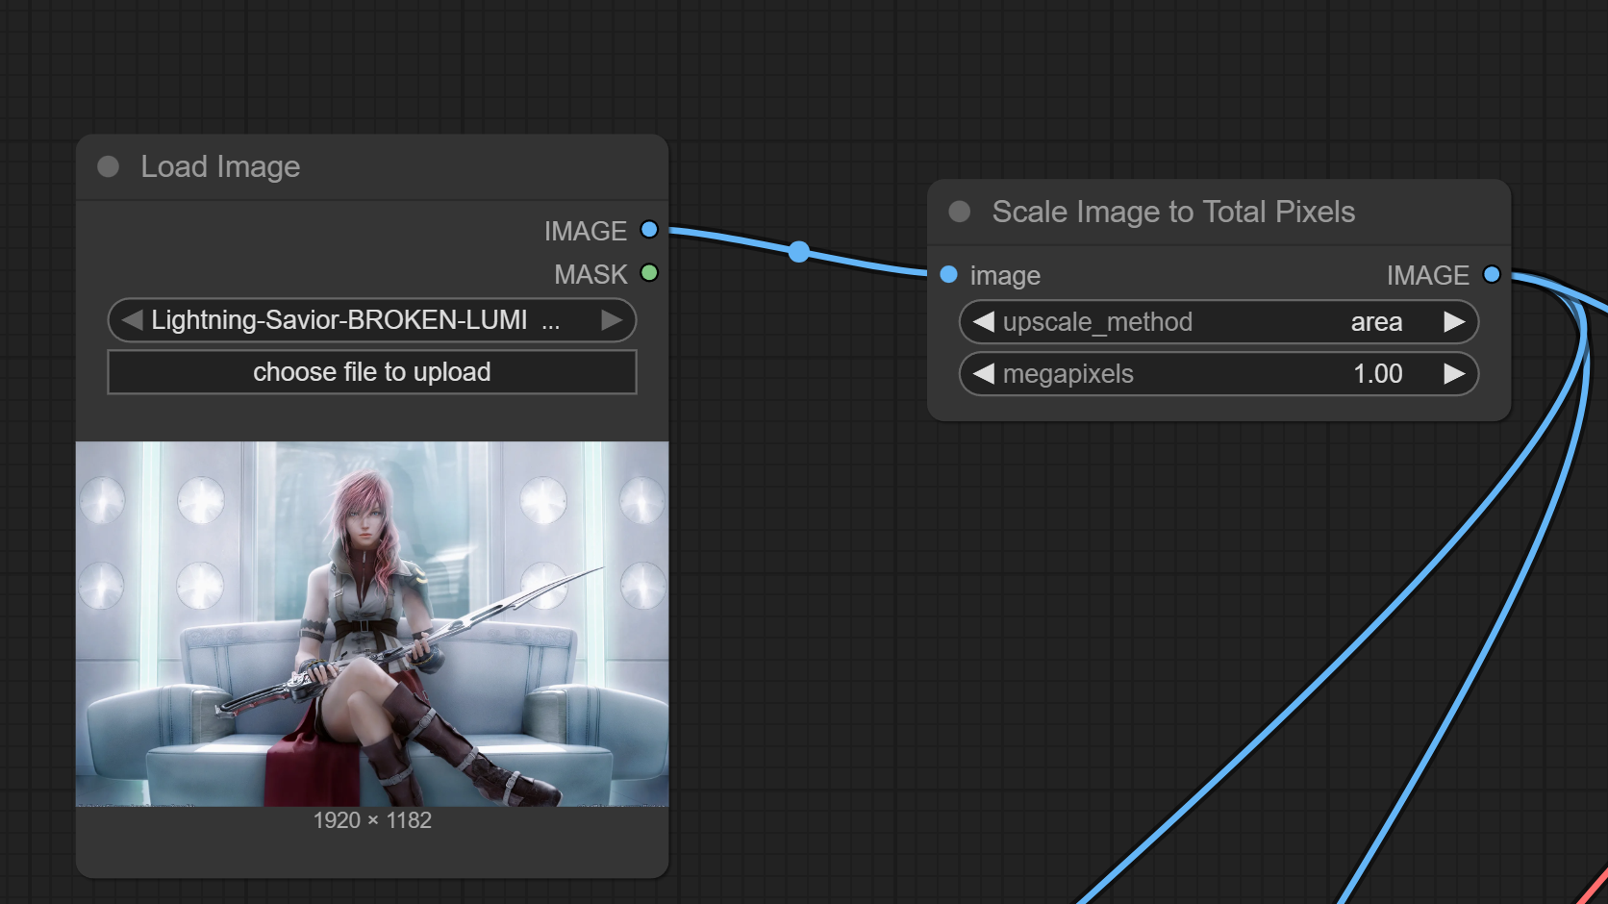Switch upscale_method to previous option

(x=983, y=322)
